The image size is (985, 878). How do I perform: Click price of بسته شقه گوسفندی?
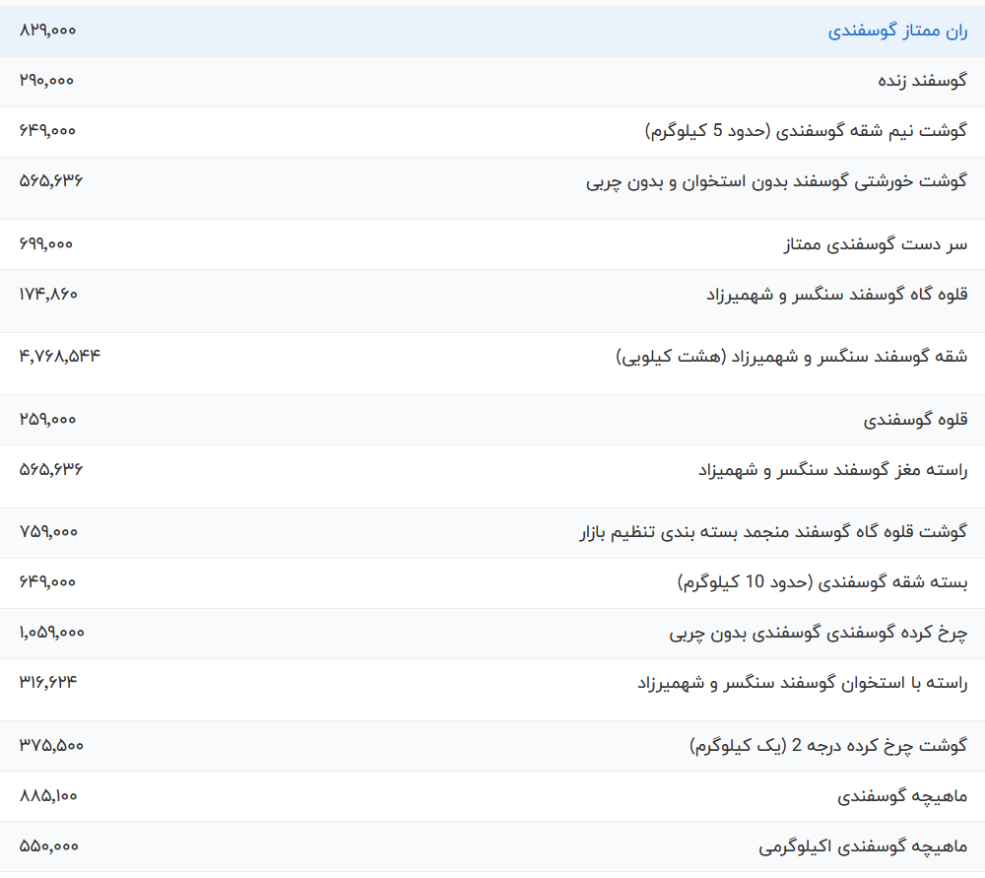(47, 582)
